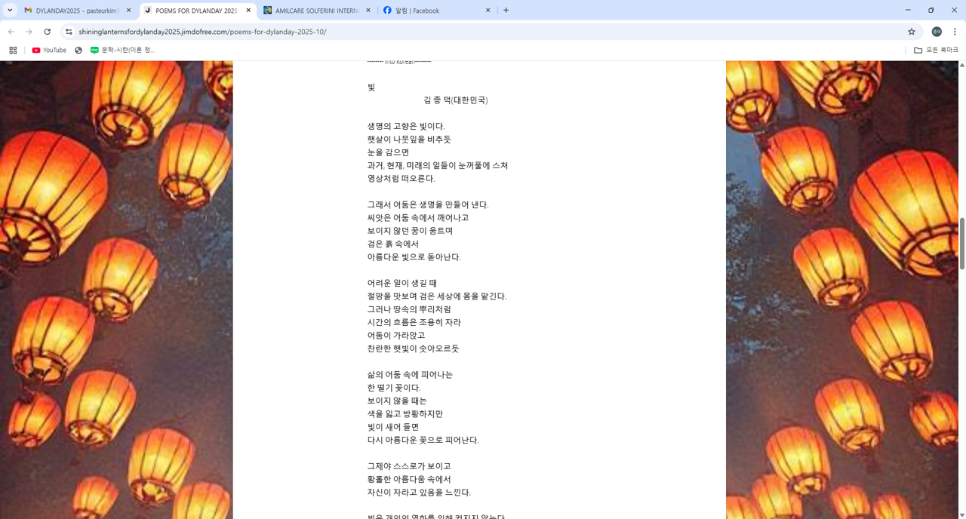
Task: Open the tab search dropdown arrow
Action: [x=10, y=11]
